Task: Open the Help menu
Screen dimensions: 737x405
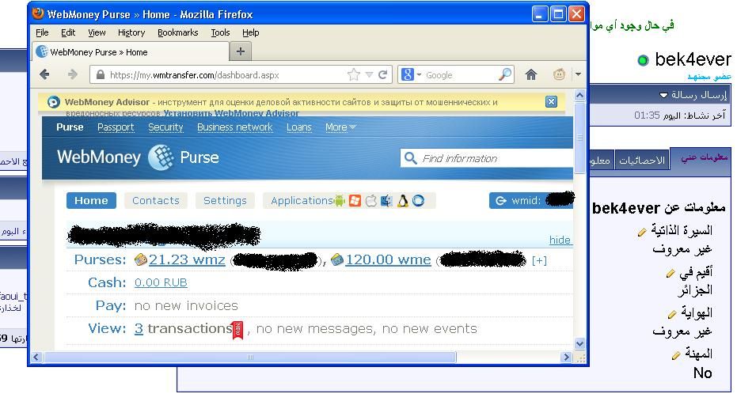Action: point(250,32)
